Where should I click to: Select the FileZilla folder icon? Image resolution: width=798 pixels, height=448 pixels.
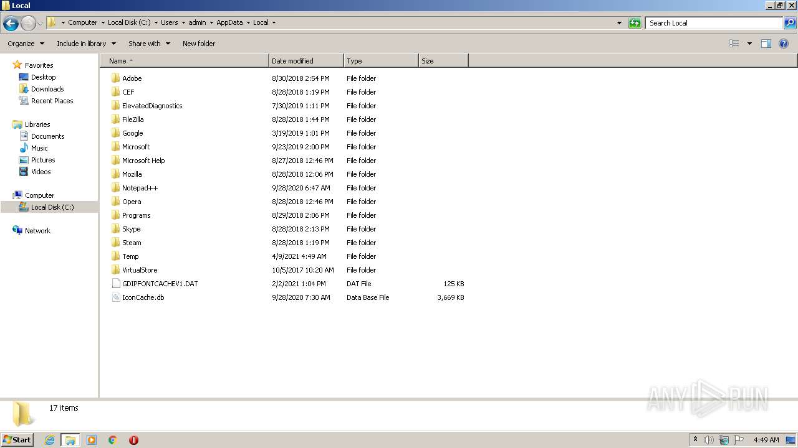(x=115, y=119)
